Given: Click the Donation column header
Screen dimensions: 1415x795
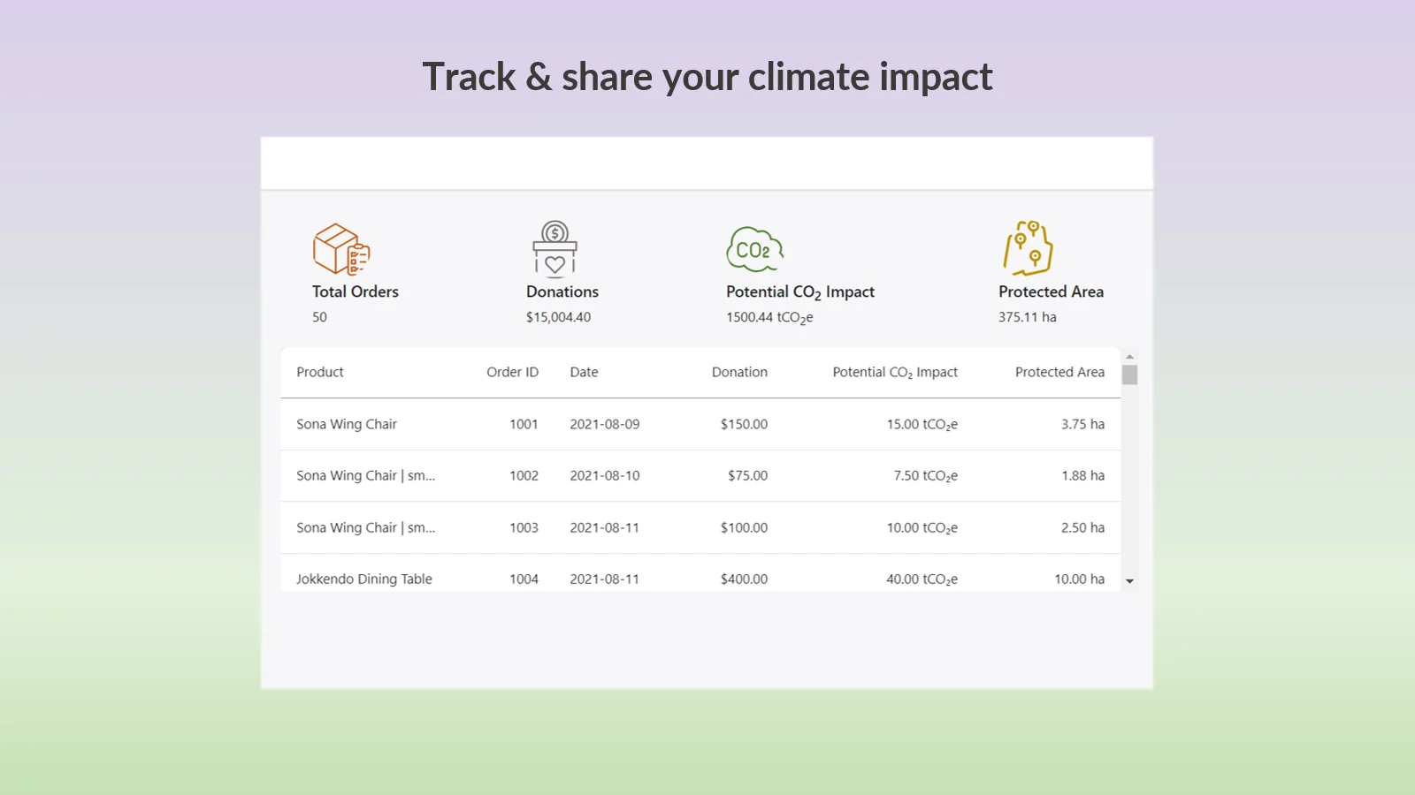Looking at the screenshot, I should coord(739,373).
